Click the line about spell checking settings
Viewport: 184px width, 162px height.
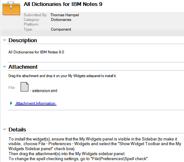[78, 159]
